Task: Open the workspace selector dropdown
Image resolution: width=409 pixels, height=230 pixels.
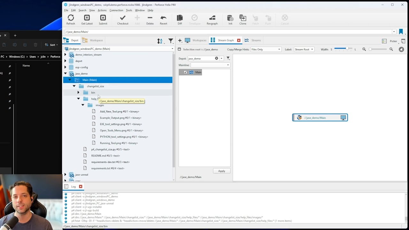Action: pyautogui.click(x=119, y=49)
